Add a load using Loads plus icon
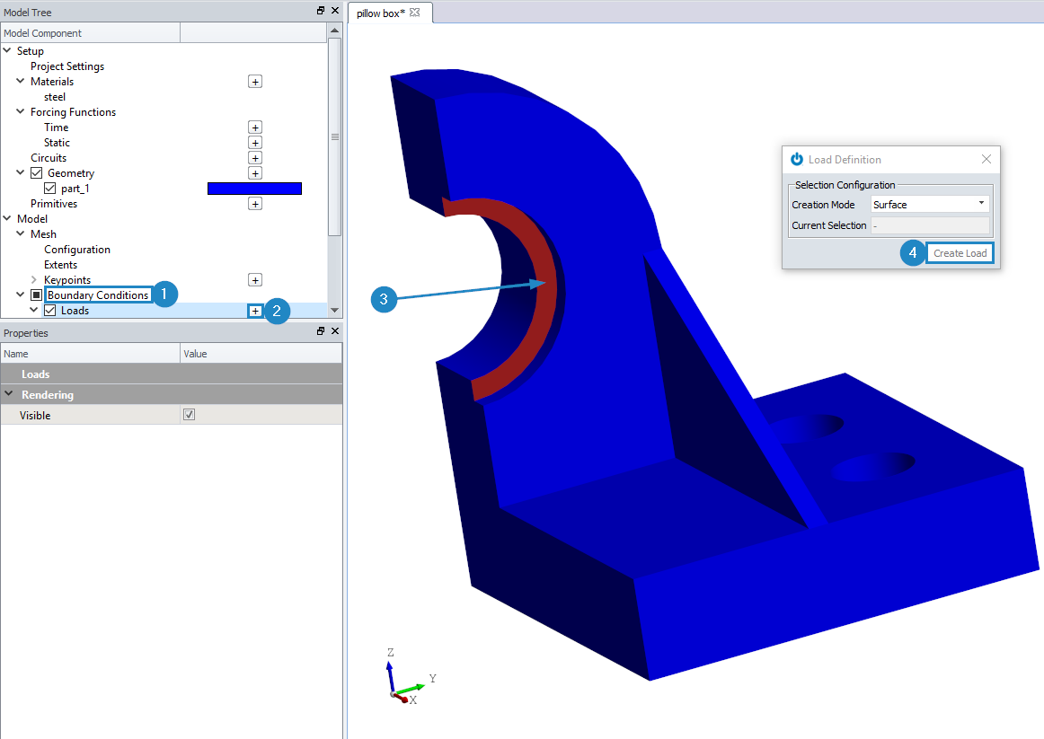Image resolution: width=1044 pixels, height=739 pixels. click(255, 311)
